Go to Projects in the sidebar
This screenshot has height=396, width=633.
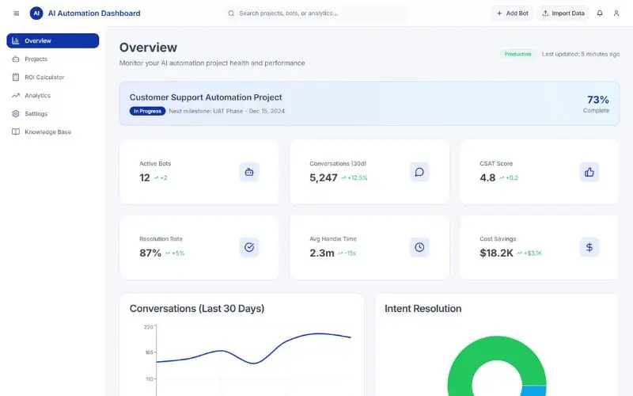point(52,59)
